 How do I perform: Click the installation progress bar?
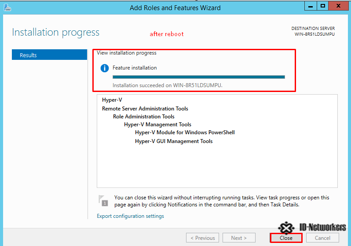[x=198, y=77]
